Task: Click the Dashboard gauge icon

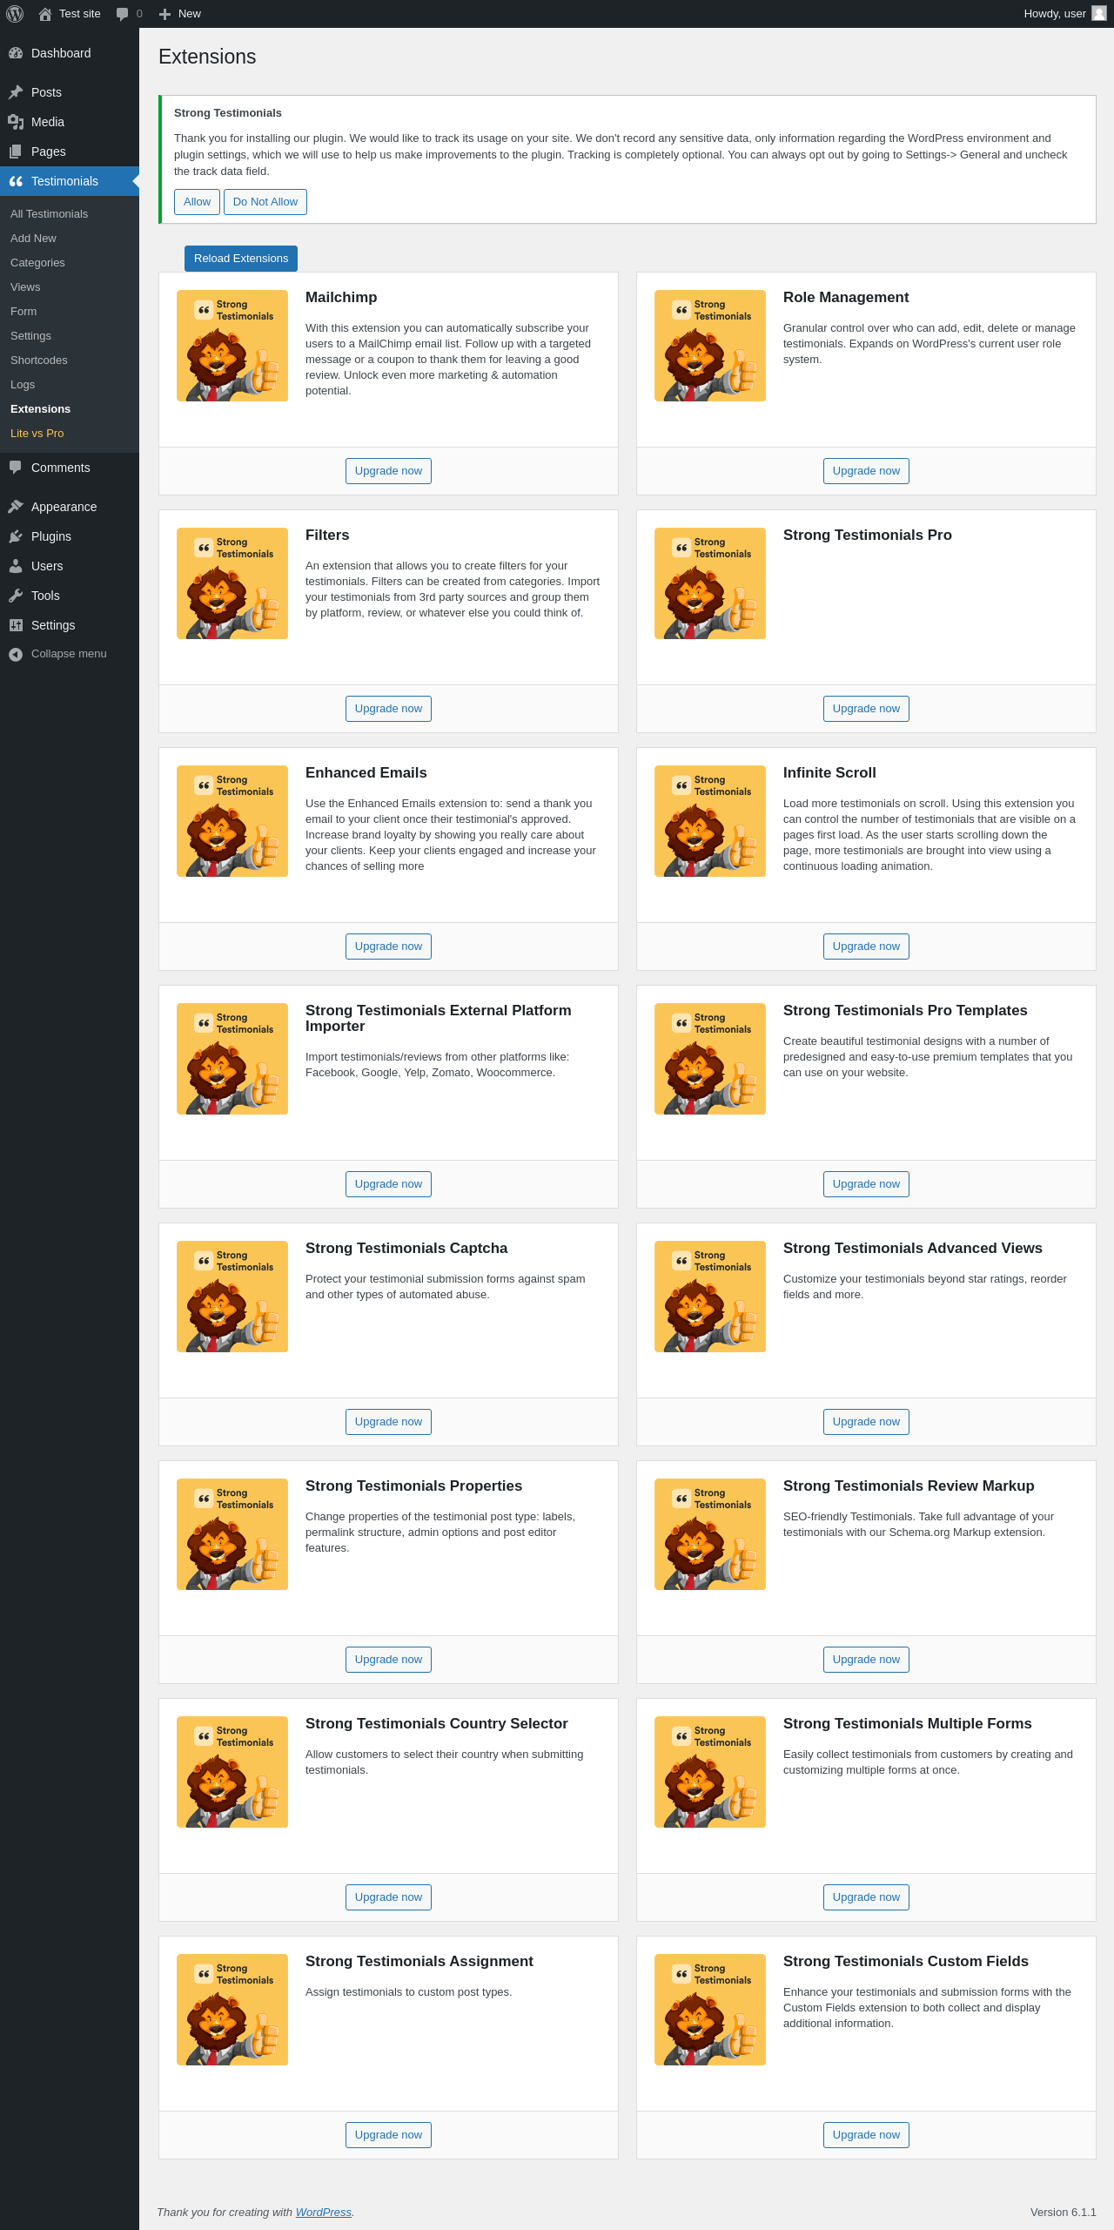Action: pyautogui.click(x=16, y=53)
